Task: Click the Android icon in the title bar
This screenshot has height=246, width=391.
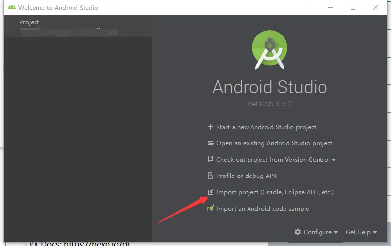Action: pos(11,8)
